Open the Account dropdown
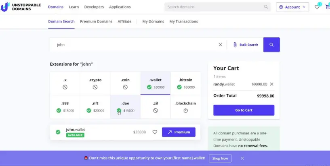 (292, 7)
